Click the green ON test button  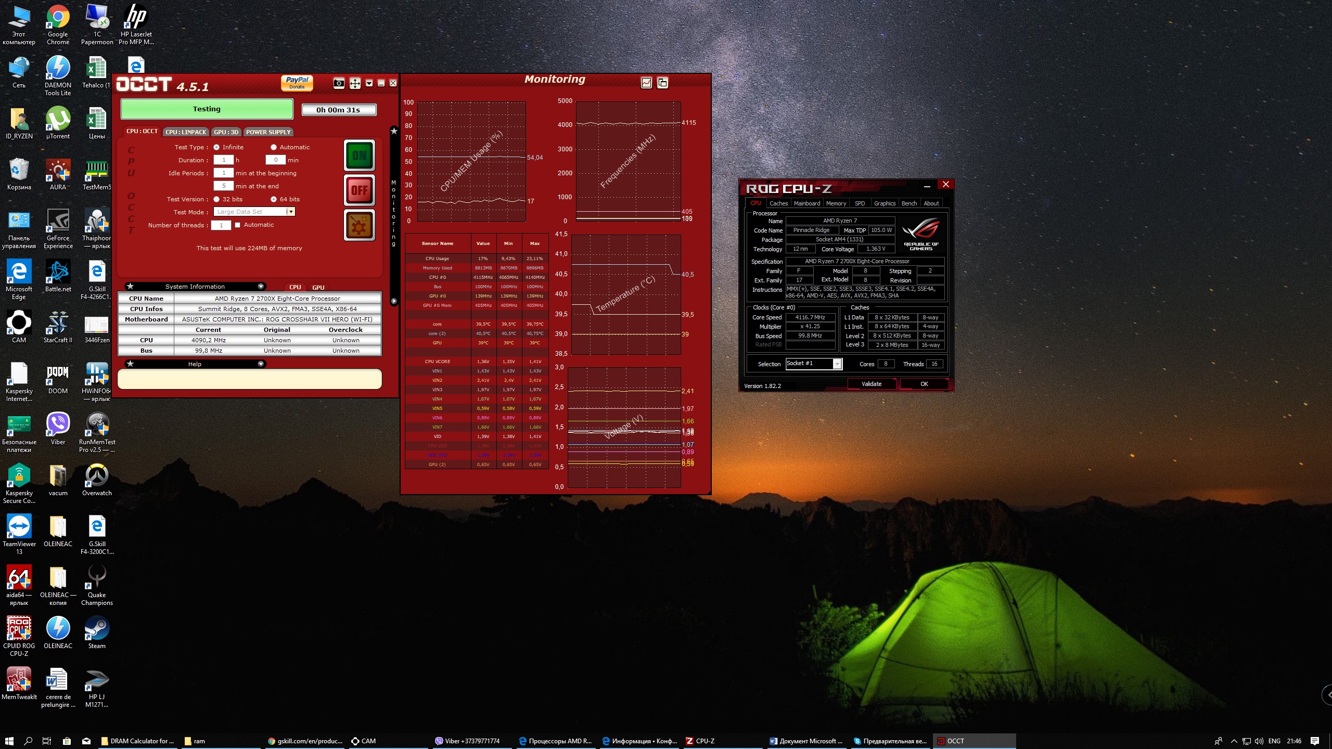pos(359,155)
